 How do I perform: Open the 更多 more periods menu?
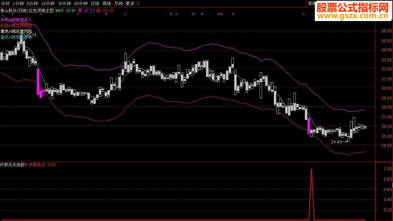tap(130, 3)
